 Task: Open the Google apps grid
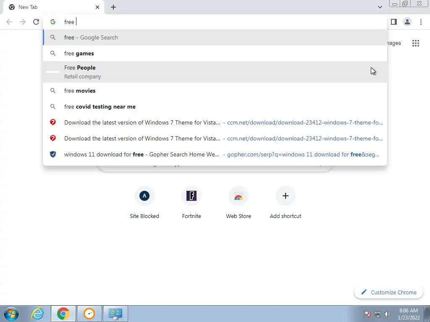(416, 43)
